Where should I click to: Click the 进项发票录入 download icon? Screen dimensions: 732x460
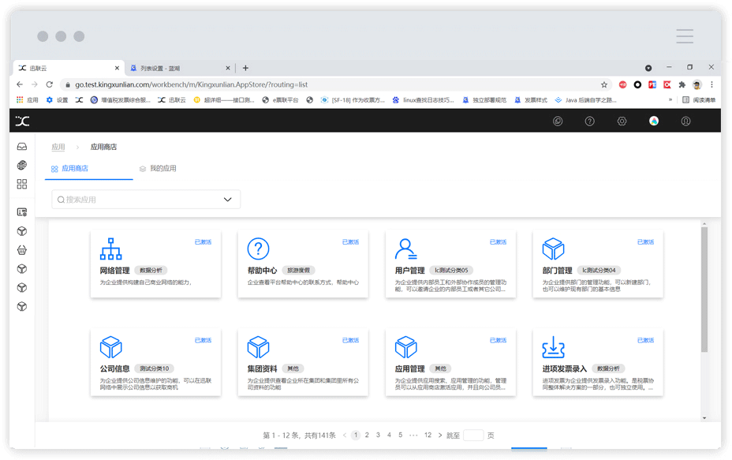pyautogui.click(x=554, y=347)
